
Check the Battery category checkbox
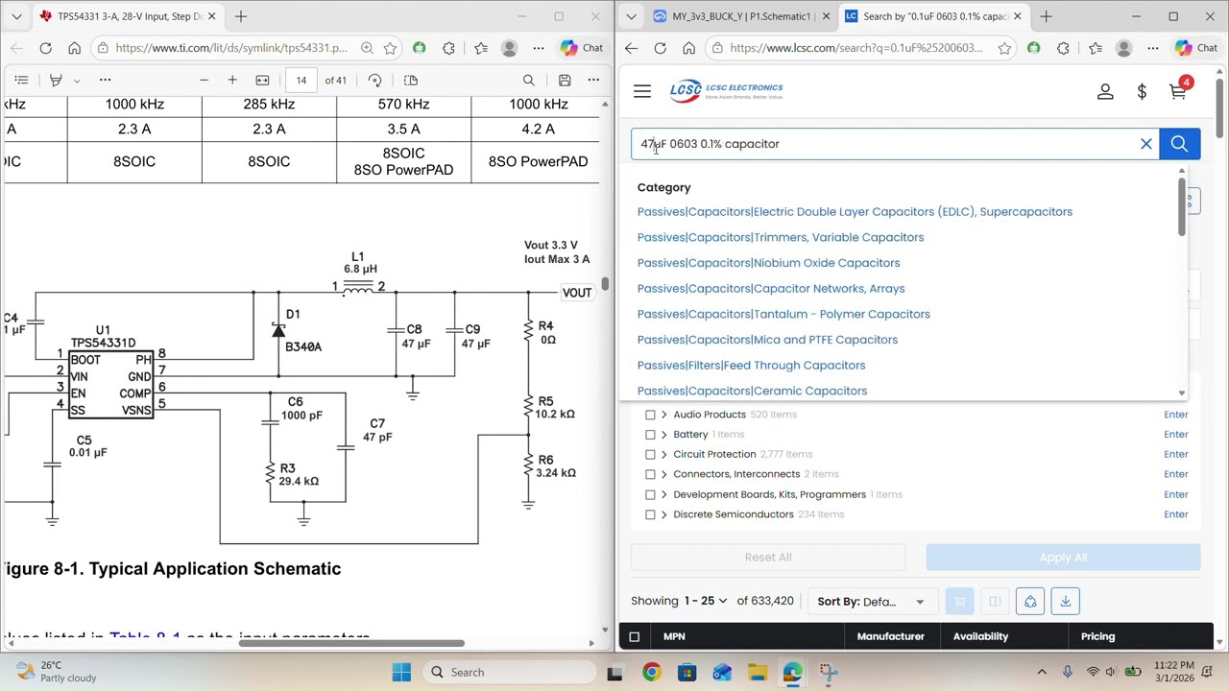click(650, 435)
